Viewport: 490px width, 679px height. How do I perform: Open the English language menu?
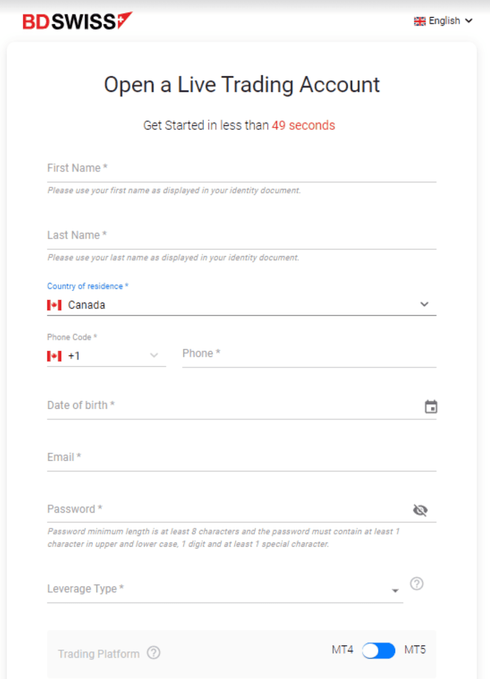pyautogui.click(x=446, y=21)
